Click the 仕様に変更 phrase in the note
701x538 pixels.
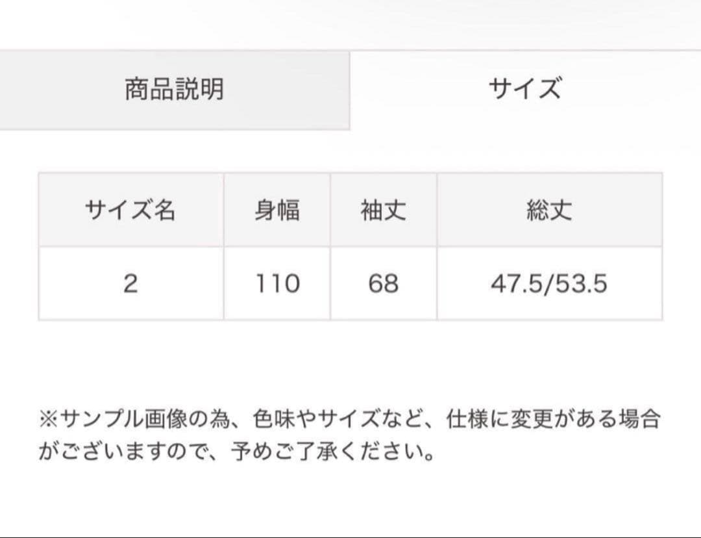(500, 419)
